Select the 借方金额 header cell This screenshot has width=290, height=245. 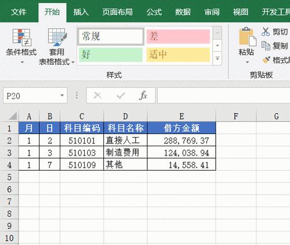click(x=182, y=128)
